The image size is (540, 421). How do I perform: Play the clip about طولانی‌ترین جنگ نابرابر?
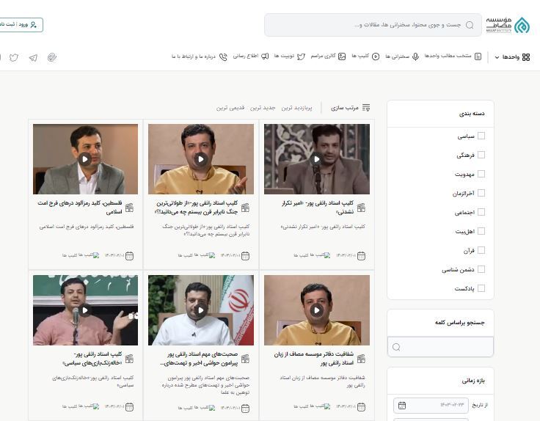click(x=200, y=159)
